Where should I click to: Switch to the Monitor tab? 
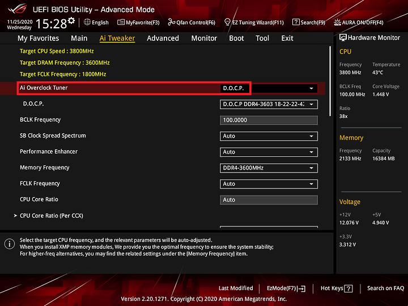204,39
